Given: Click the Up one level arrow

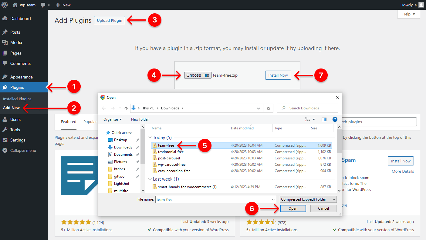Looking at the screenshot, I should 126,108.
